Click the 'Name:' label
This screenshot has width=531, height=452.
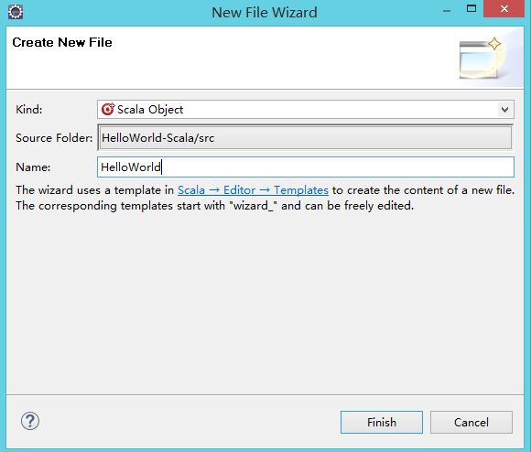33,167
